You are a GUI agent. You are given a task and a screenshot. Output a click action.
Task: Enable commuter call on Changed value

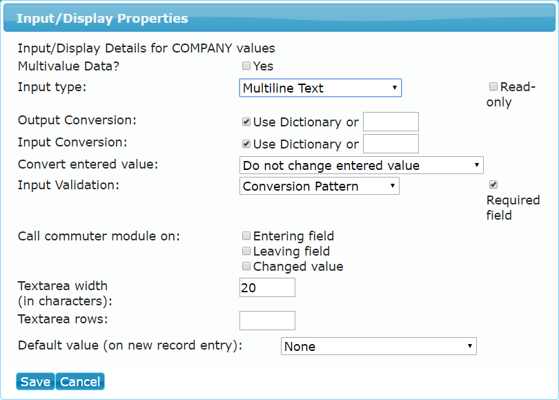[246, 266]
